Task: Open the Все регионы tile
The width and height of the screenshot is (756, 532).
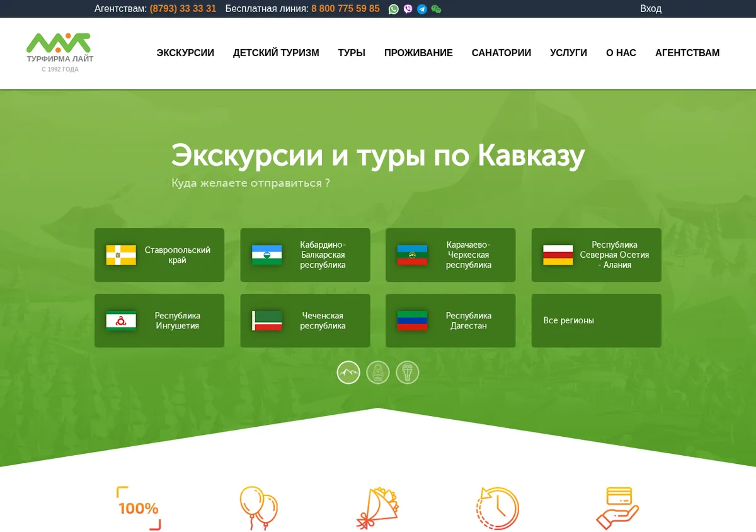Action: pos(597,321)
